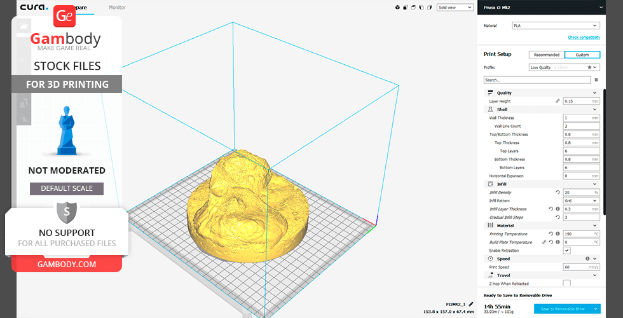Reset the Gradual Infill Steps value
This screenshot has width=623, height=318.
[x=558, y=217]
